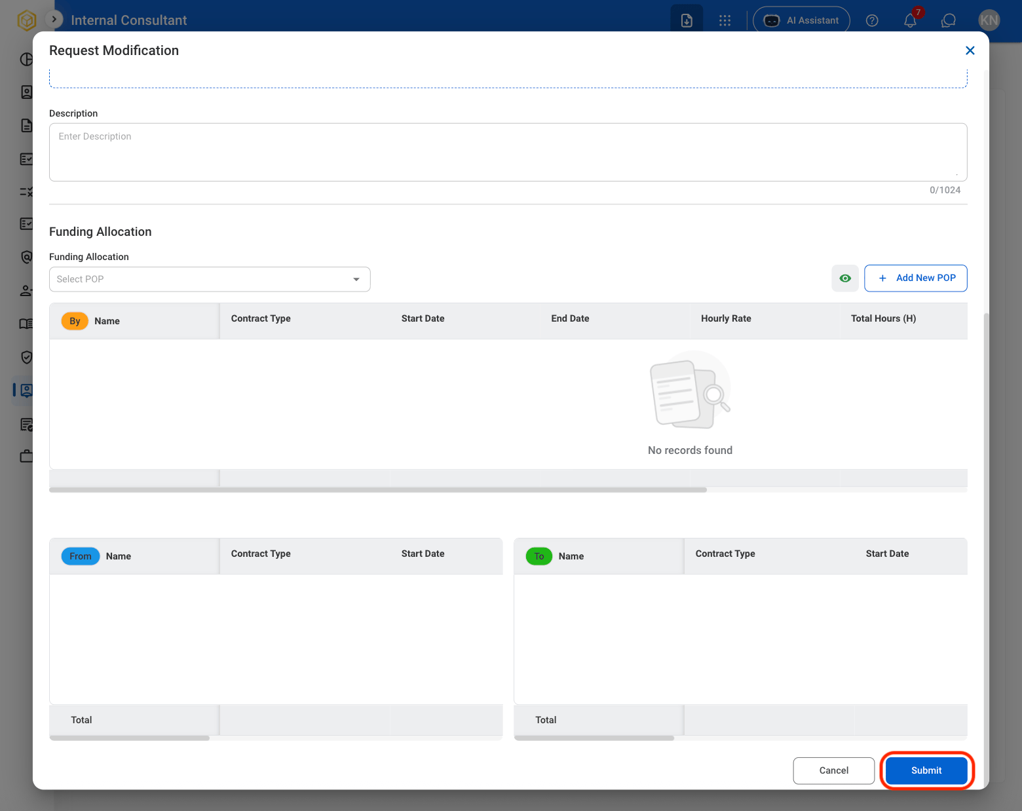Open the list with X sidebar icon
Screen dimensions: 1022x811
(x=26, y=192)
